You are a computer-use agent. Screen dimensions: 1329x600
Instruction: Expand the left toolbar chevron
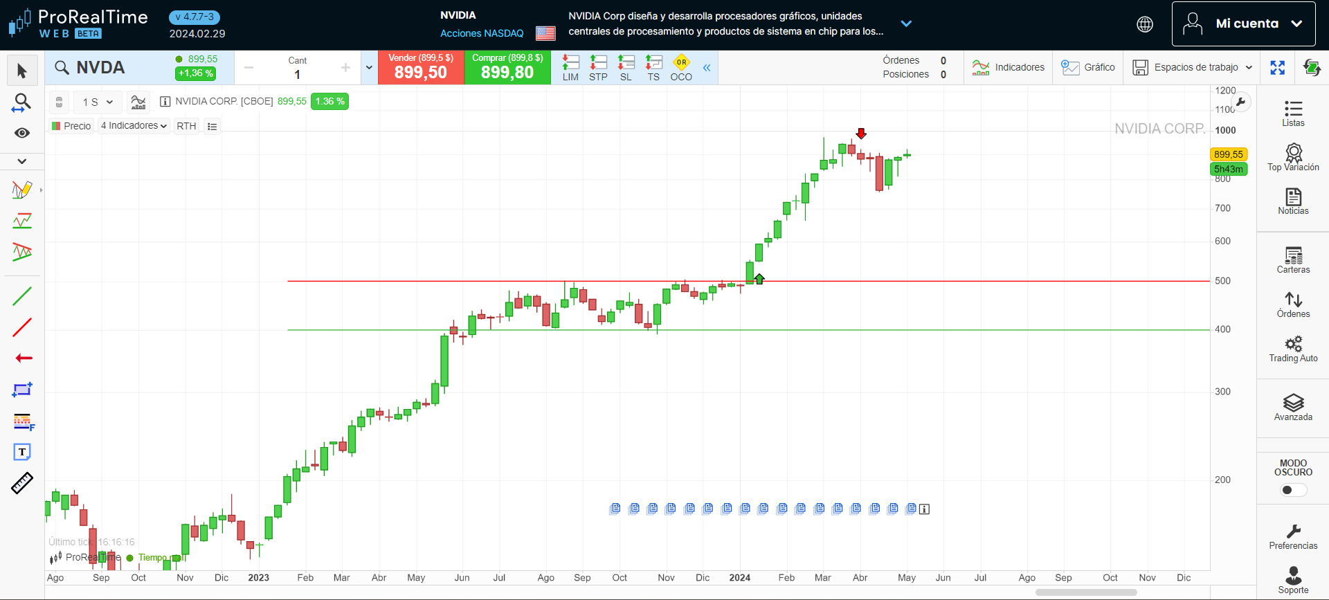22,161
